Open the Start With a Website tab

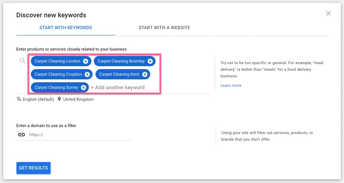click(x=164, y=28)
